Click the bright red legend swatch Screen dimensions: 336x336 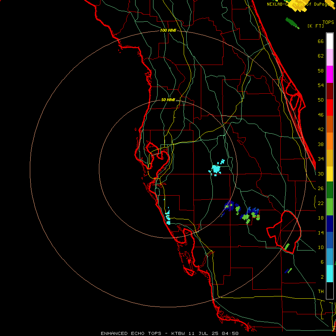pyautogui.click(x=330, y=108)
